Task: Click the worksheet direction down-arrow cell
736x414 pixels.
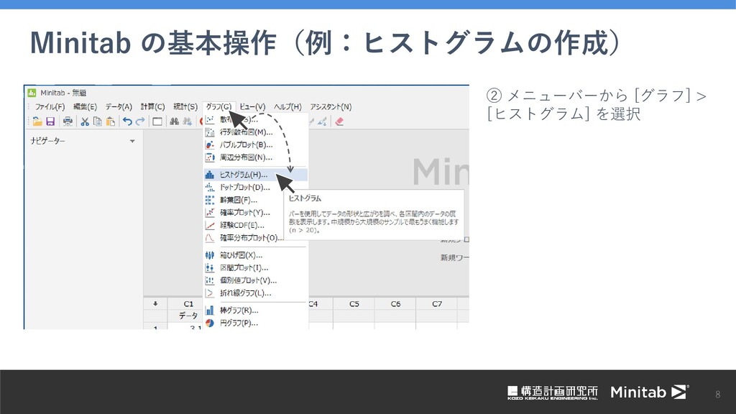Action: click(155, 304)
